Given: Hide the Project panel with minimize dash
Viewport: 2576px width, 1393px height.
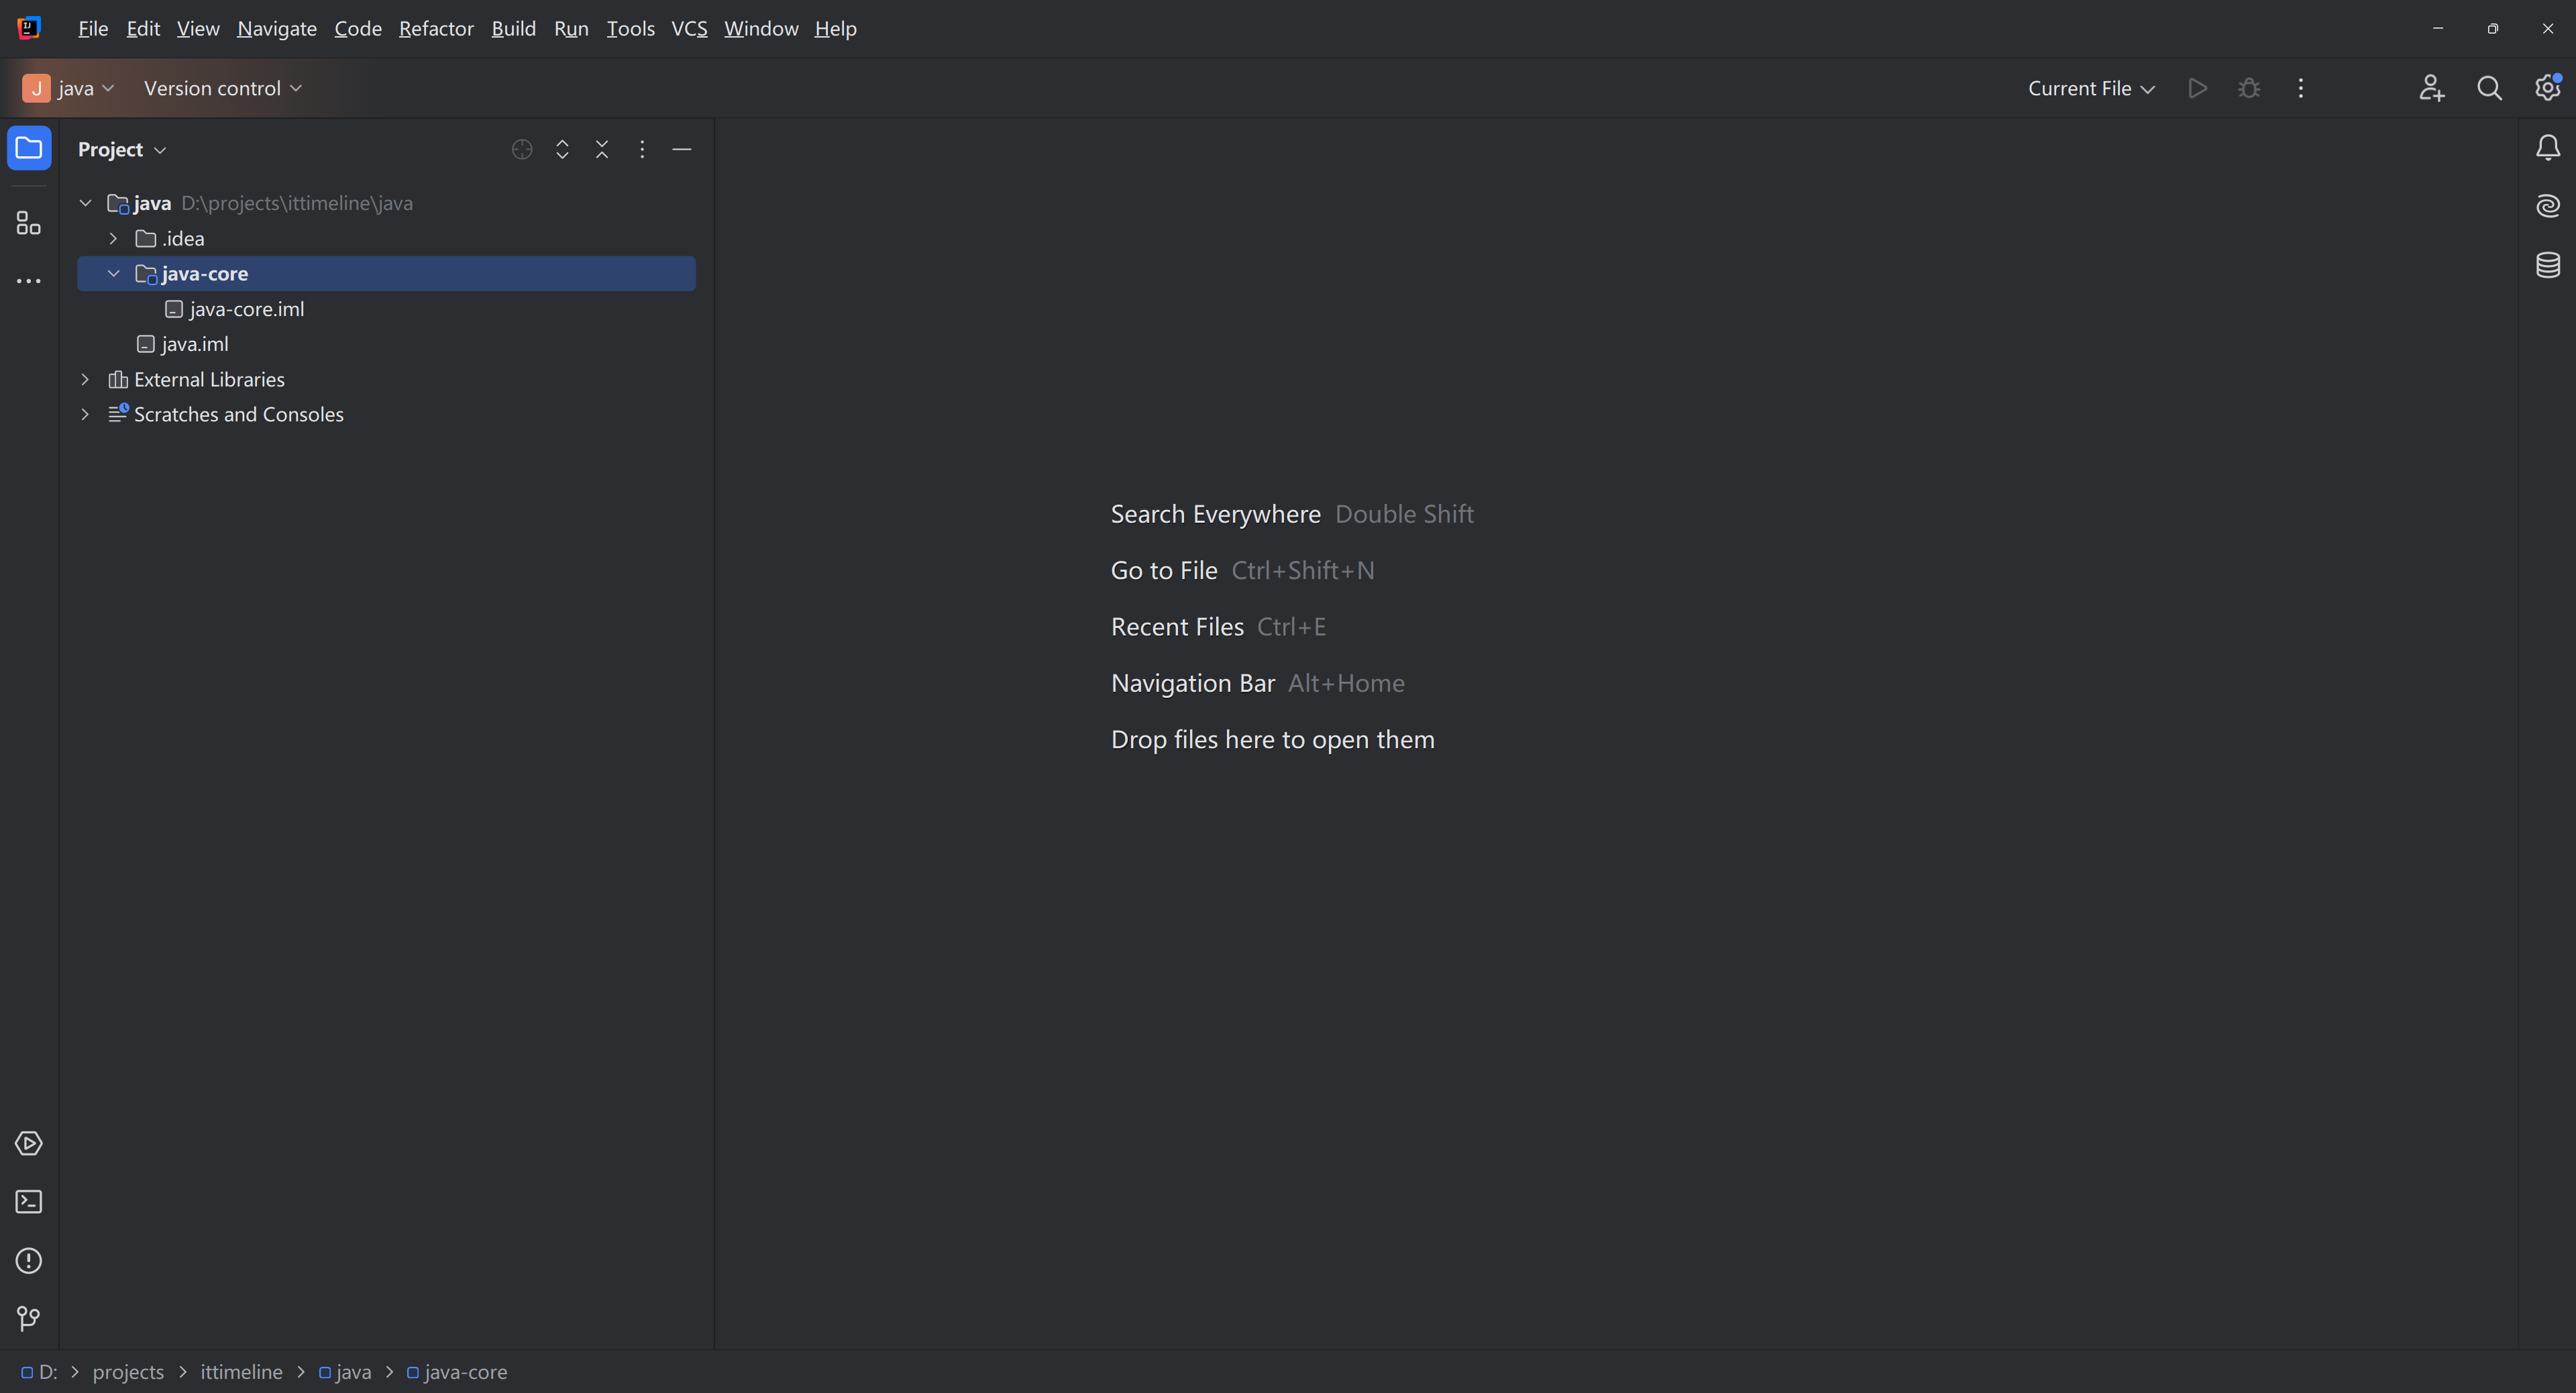Looking at the screenshot, I should (x=682, y=149).
